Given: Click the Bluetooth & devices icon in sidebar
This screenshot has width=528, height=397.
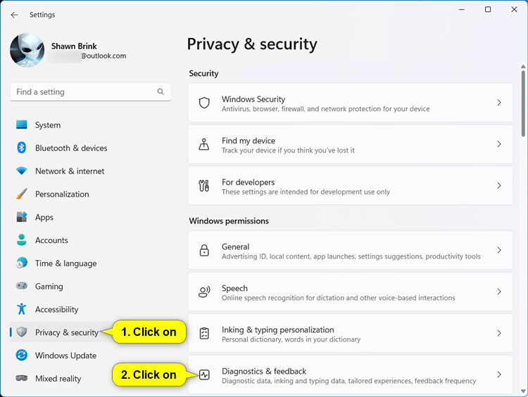Looking at the screenshot, I should (22, 148).
